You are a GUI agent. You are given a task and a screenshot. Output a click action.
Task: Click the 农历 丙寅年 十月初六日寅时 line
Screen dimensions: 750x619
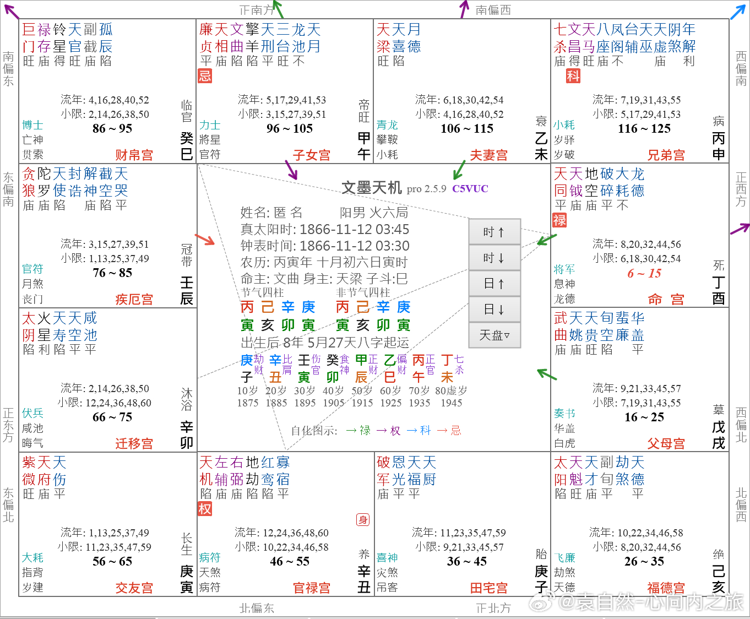(324, 262)
